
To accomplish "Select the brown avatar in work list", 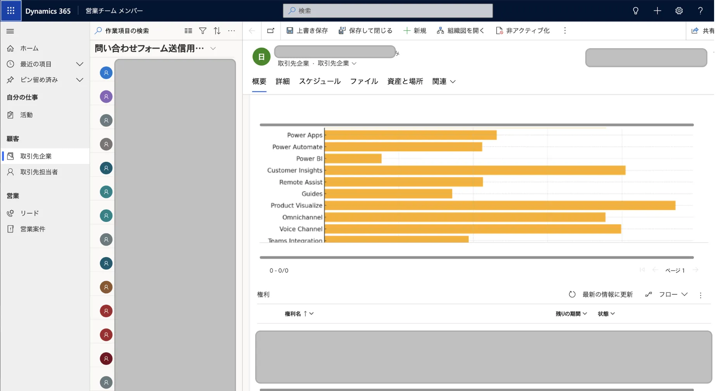I will 106,287.
